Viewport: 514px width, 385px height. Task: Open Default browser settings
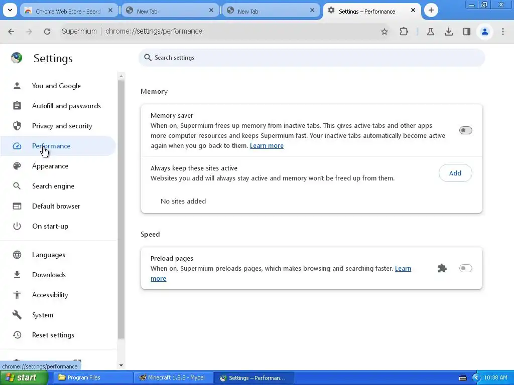(58, 206)
